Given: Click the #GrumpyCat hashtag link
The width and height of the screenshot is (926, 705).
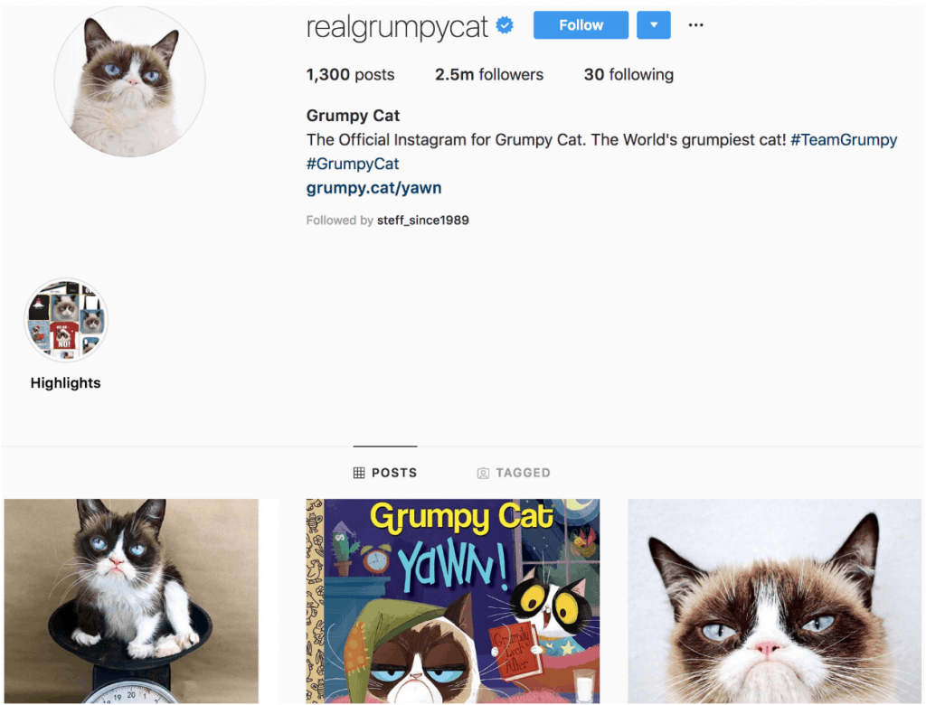Looking at the screenshot, I should pyautogui.click(x=353, y=164).
